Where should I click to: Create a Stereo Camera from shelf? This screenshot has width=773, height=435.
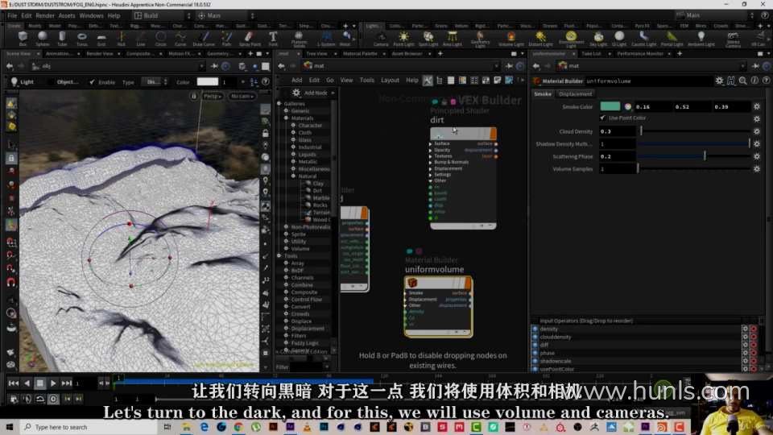point(733,39)
